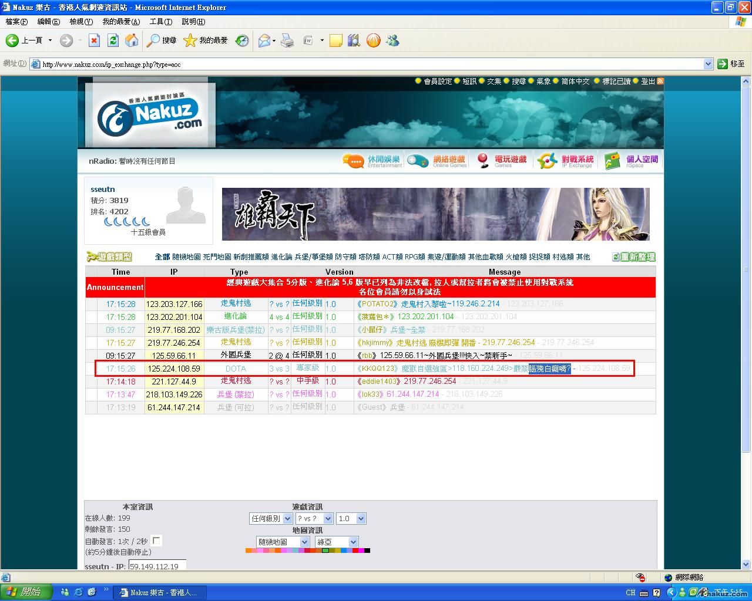The height and width of the screenshot is (601, 752).
Task: Pick the outlined green color swatch
Action: (325, 551)
